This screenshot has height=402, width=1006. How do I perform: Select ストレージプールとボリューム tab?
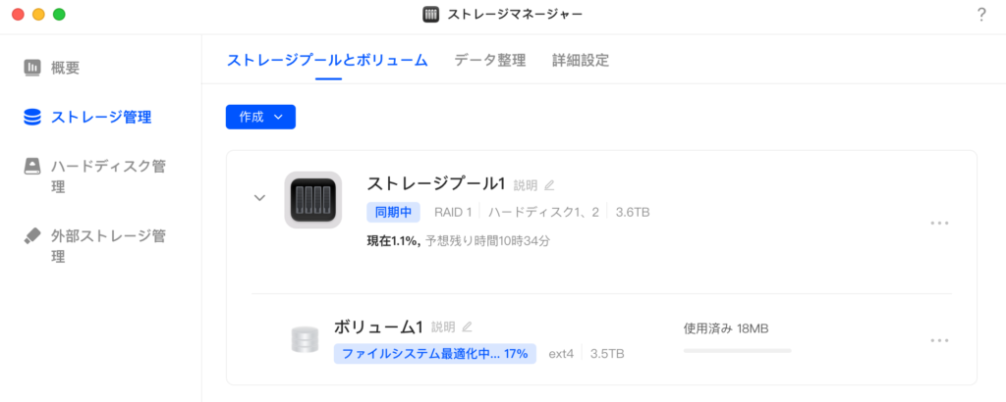coord(327,61)
